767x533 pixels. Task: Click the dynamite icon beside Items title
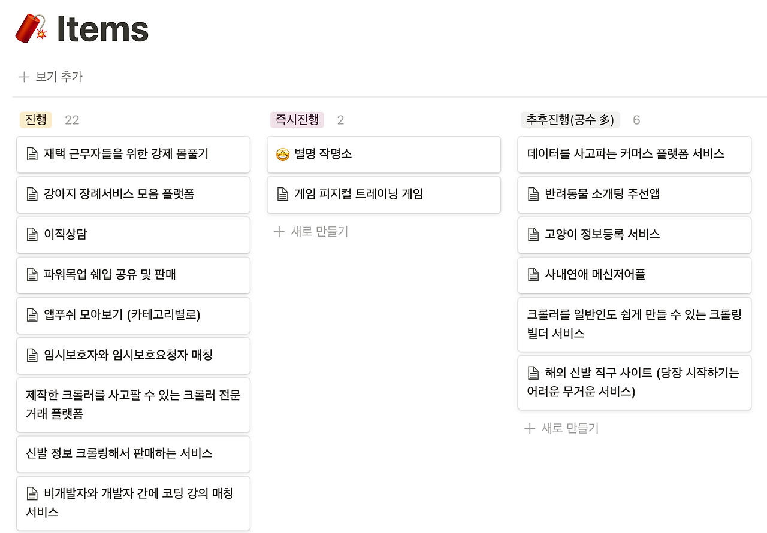[31, 28]
